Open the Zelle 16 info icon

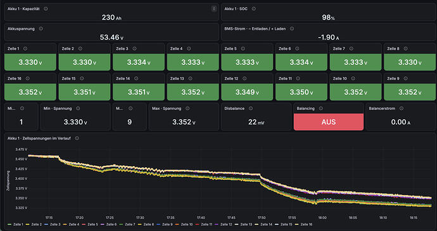[28, 78]
